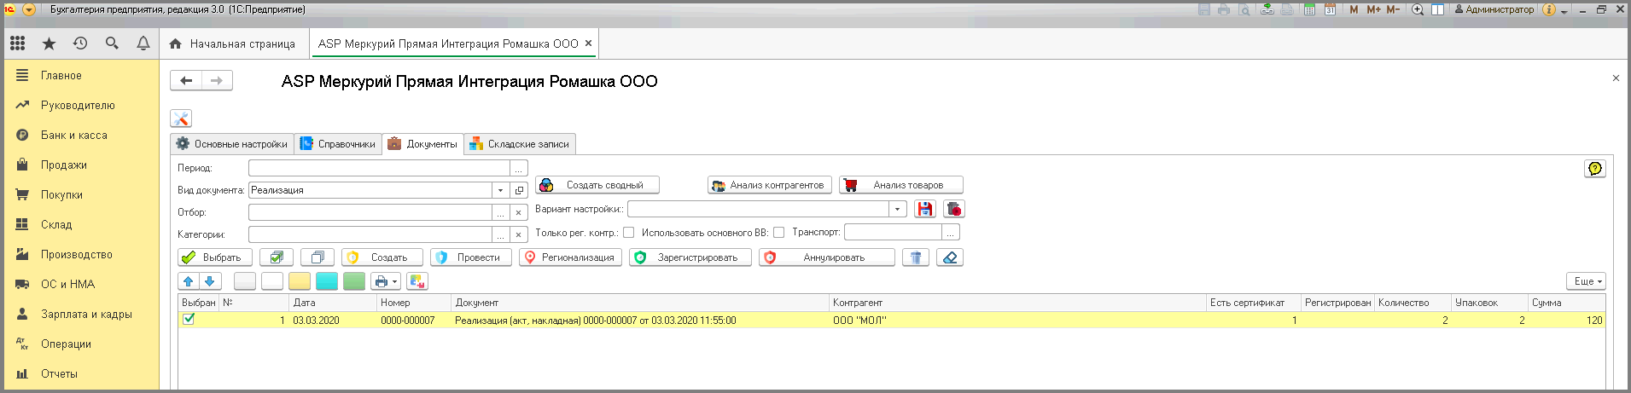Click the trash bin delete icon
The height and width of the screenshot is (393, 1631).
(916, 257)
